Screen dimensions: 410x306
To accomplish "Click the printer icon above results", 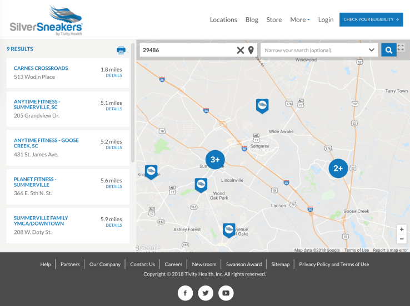I will point(121,50).
